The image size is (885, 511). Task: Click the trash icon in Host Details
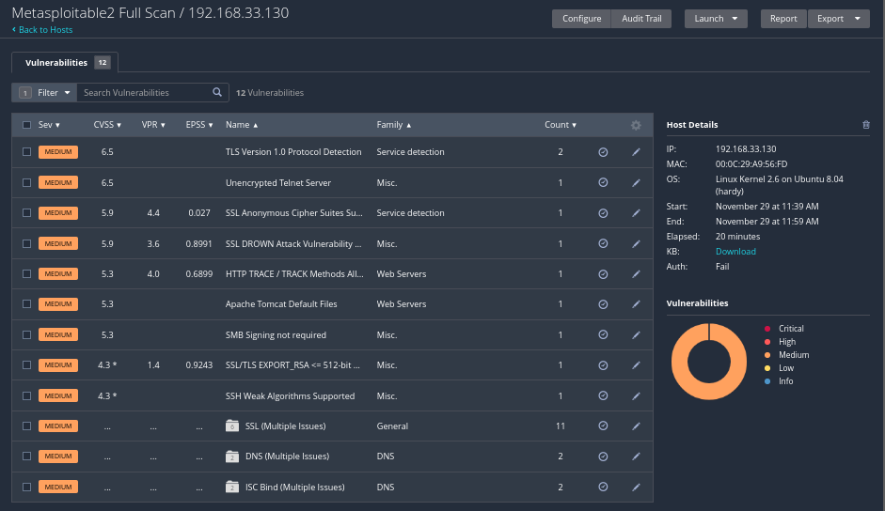pos(866,125)
